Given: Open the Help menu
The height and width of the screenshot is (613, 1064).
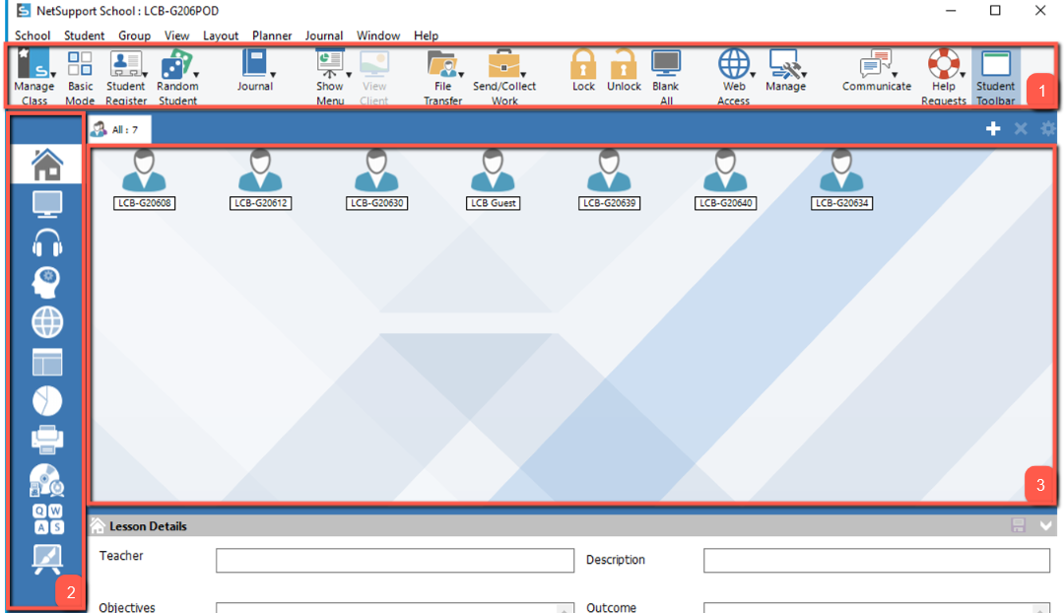Looking at the screenshot, I should (427, 35).
